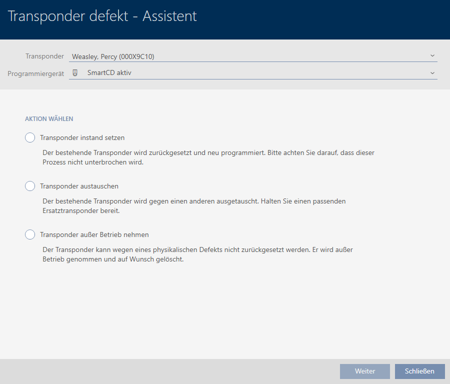Close the assistant with the Schließen button
Image resolution: width=450 pixels, height=384 pixels.
(x=419, y=371)
